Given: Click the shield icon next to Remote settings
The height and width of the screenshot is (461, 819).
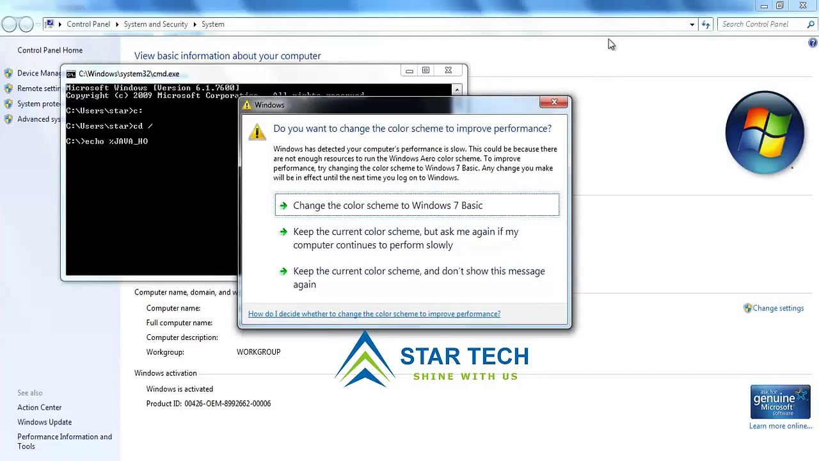Looking at the screenshot, I should point(8,88).
